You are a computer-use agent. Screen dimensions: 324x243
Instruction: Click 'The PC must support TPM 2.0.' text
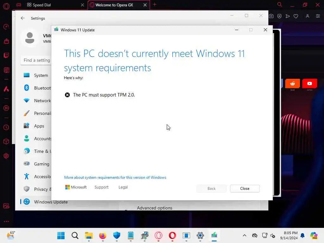(x=104, y=95)
